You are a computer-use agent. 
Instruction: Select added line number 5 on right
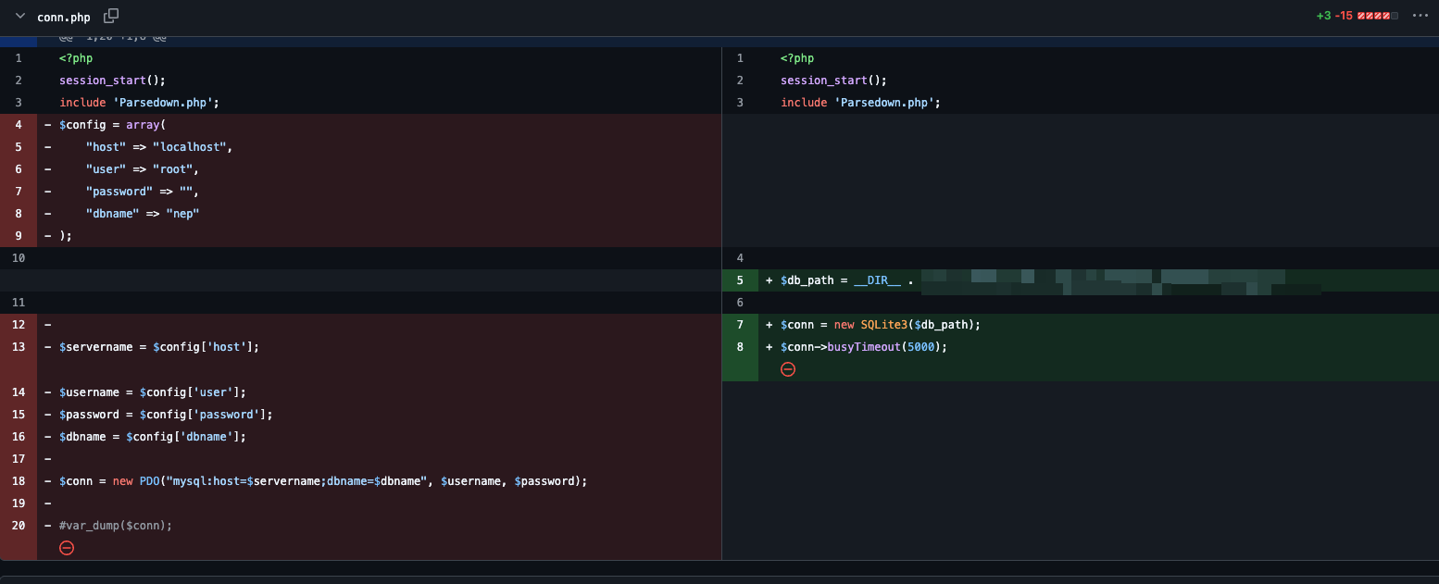[x=740, y=280]
